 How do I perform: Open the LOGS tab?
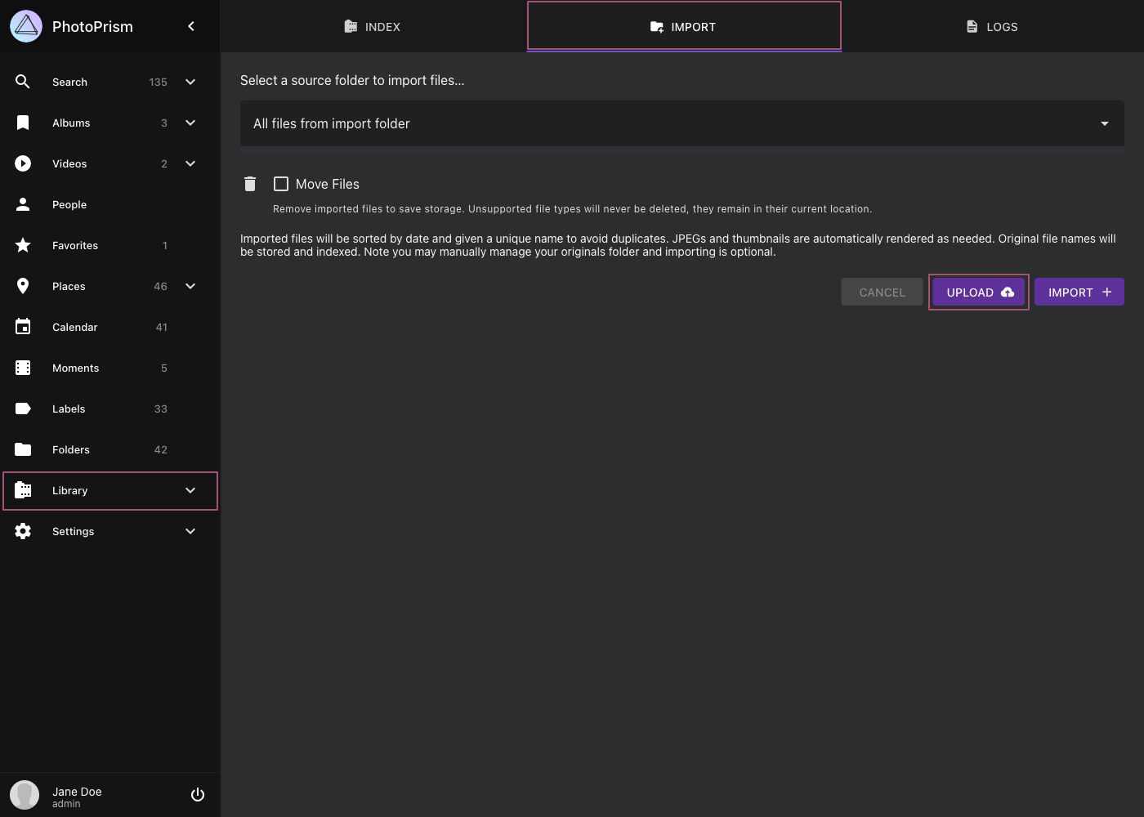(x=991, y=26)
